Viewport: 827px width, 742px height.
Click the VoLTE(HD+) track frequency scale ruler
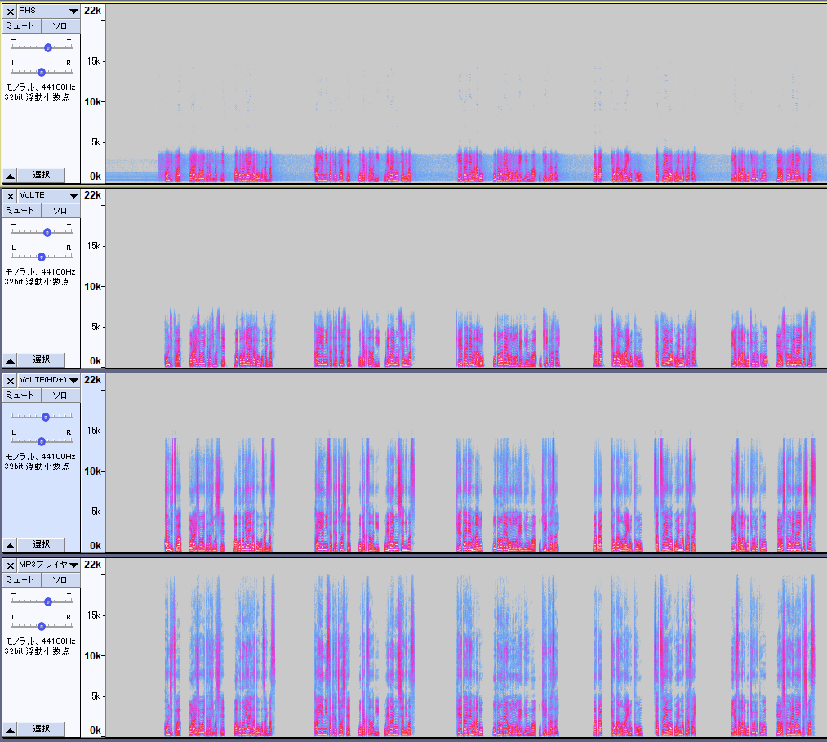coord(93,463)
